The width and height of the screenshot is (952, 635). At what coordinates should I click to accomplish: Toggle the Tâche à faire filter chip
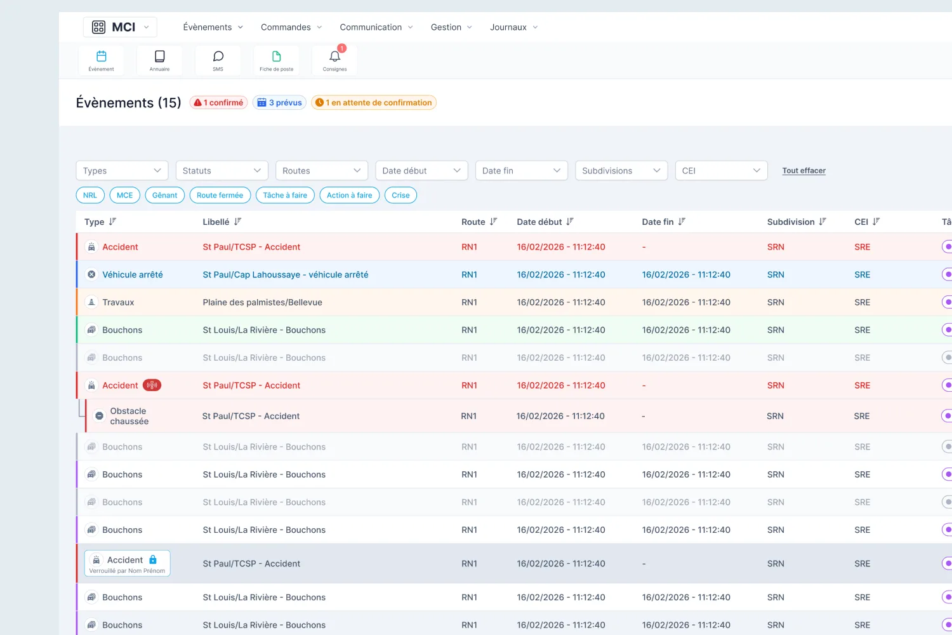(x=285, y=196)
